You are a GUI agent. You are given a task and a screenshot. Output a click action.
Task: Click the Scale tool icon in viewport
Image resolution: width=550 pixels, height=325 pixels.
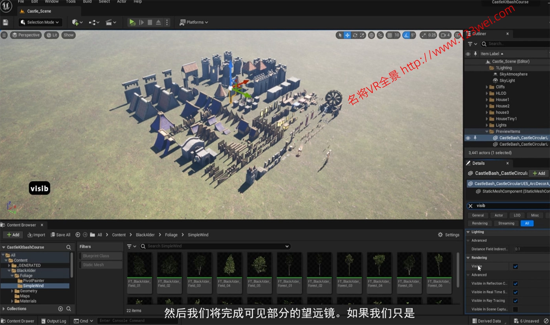tap(362, 35)
